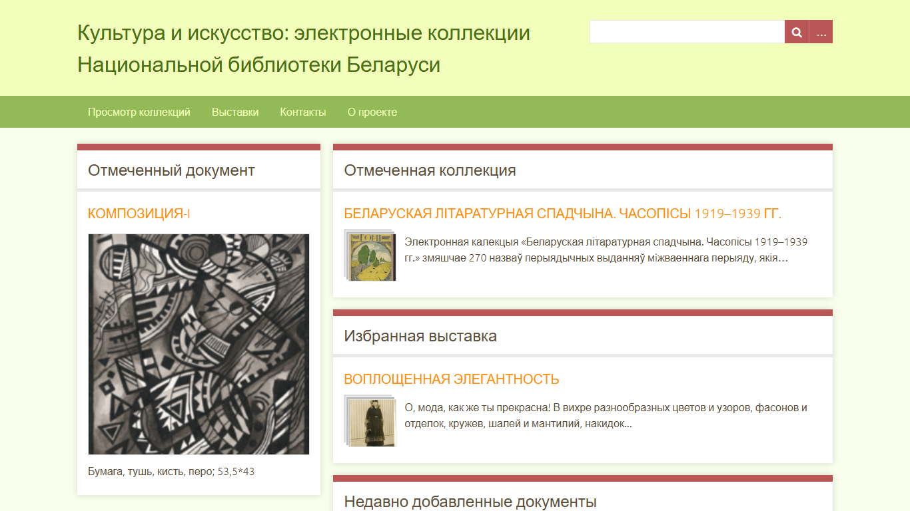This screenshot has width=910, height=511.
Task: Click the Отмеченный документ heading
Action: pyautogui.click(x=171, y=170)
